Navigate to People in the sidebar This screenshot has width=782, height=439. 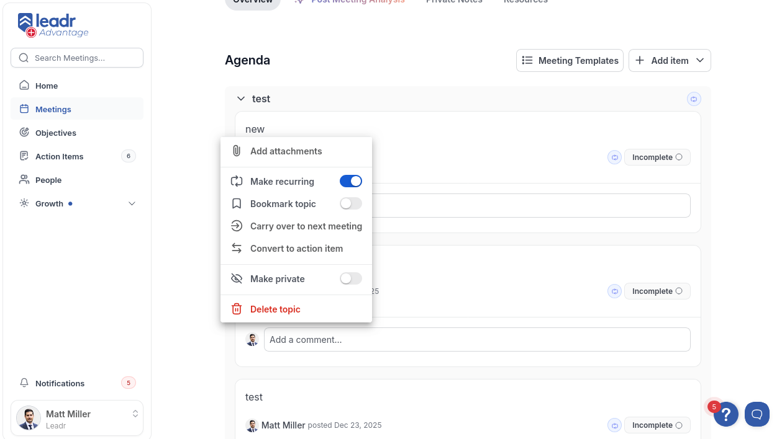pyautogui.click(x=48, y=180)
